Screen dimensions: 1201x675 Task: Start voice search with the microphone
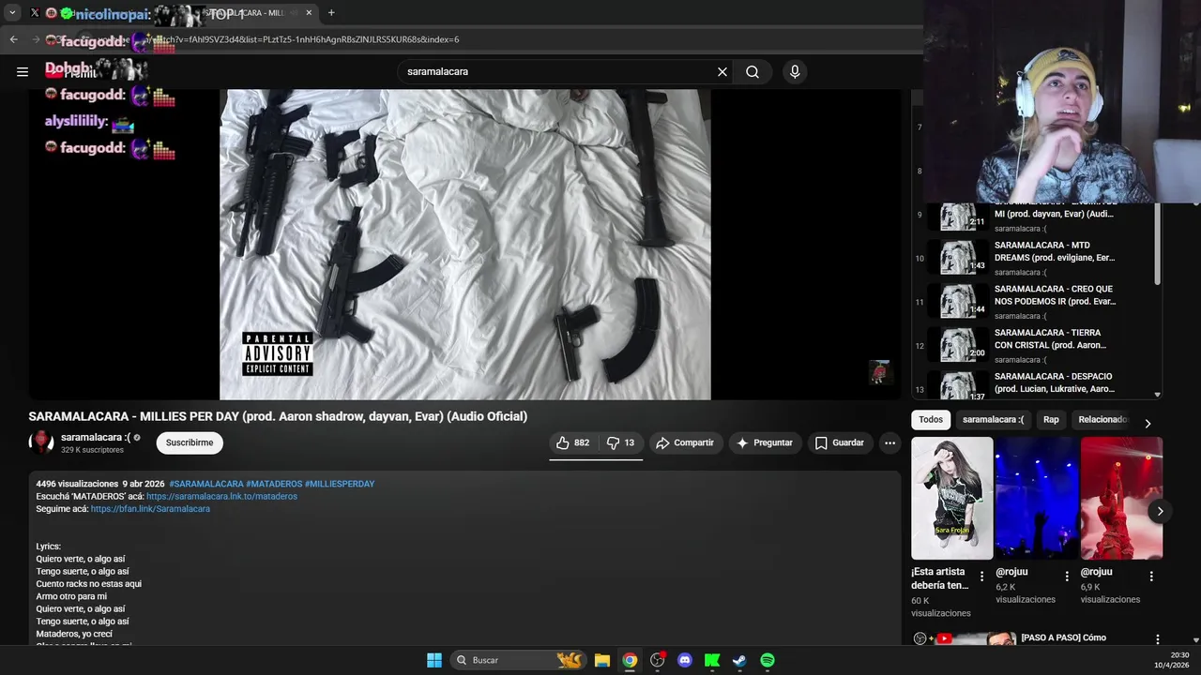pyautogui.click(x=795, y=71)
